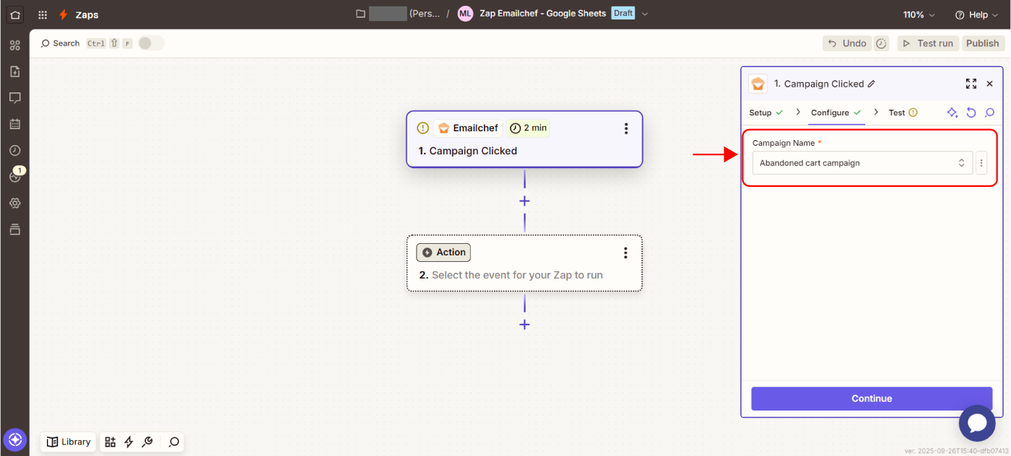Expand the Zap title draft chevron
Viewport: 1011px width, 456px height.
[x=645, y=14]
